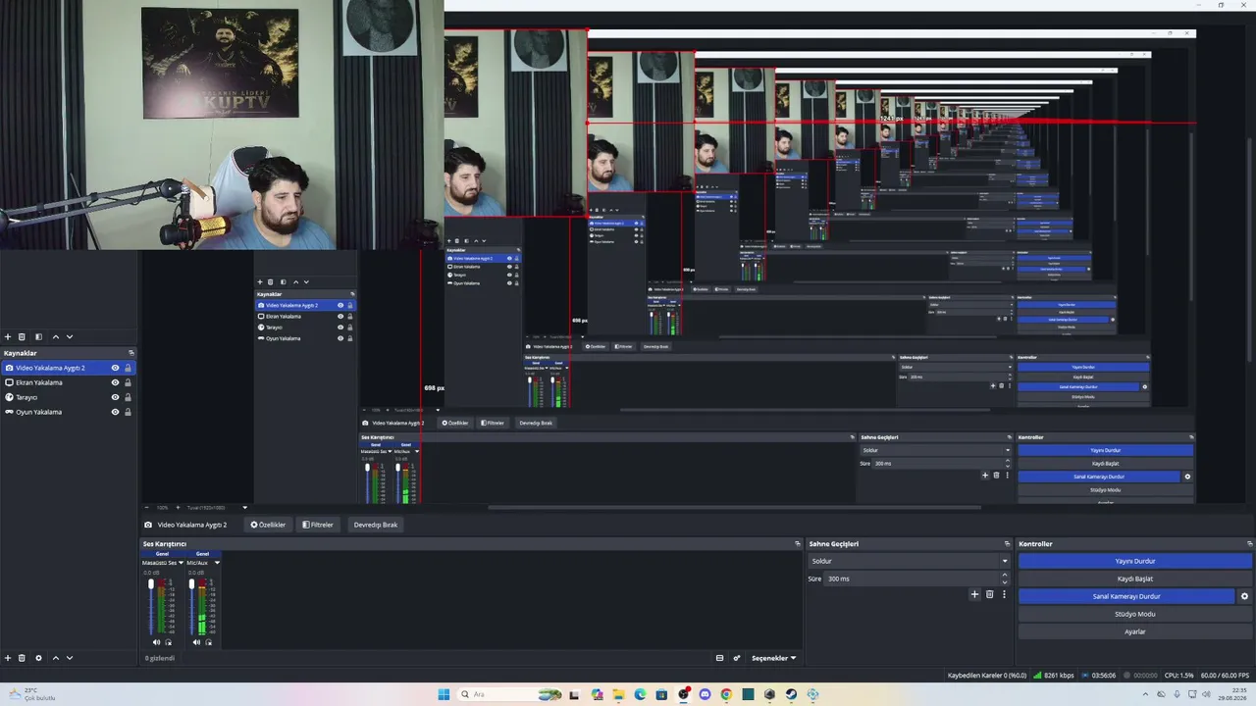This screenshot has height=706, width=1256.
Task: Open the Mic/Aux channel dropdown
Action: (217, 563)
